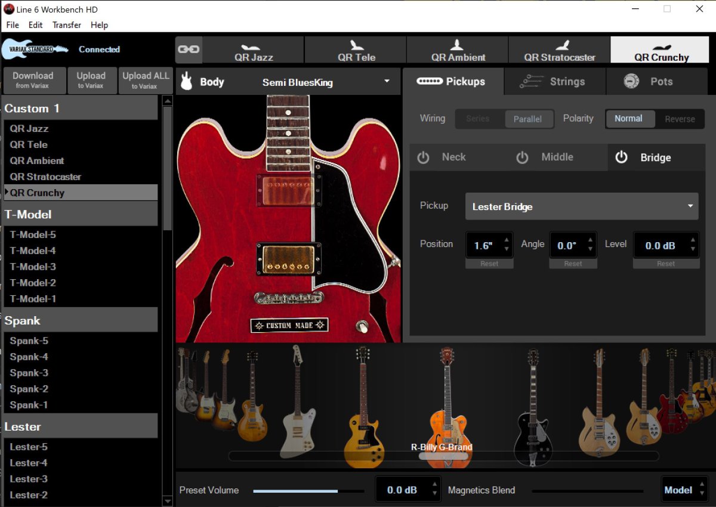Select Series wiring
Screen dimensions: 716x507
point(478,119)
